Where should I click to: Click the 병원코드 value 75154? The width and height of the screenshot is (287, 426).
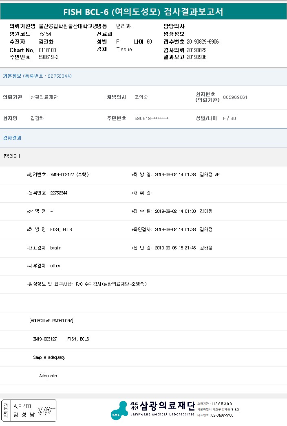point(45,34)
